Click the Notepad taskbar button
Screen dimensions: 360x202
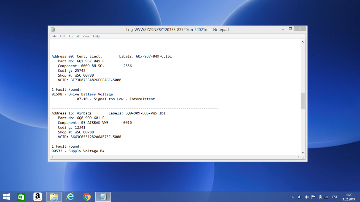click(x=103, y=197)
